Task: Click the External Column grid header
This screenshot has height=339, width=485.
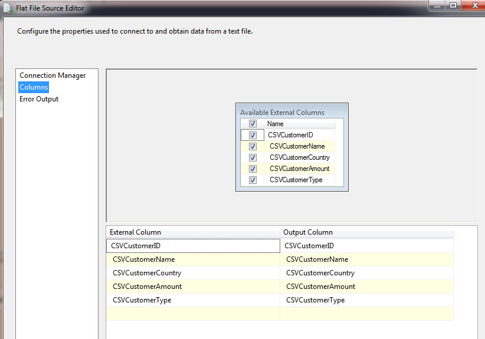Action: click(193, 232)
